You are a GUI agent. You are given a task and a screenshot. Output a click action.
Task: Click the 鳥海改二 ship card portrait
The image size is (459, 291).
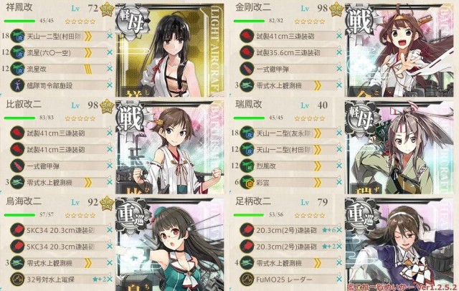[x=170, y=244]
